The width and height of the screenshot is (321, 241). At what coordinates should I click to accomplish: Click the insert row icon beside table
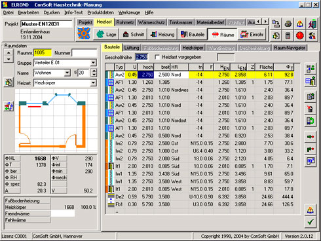[311, 69]
